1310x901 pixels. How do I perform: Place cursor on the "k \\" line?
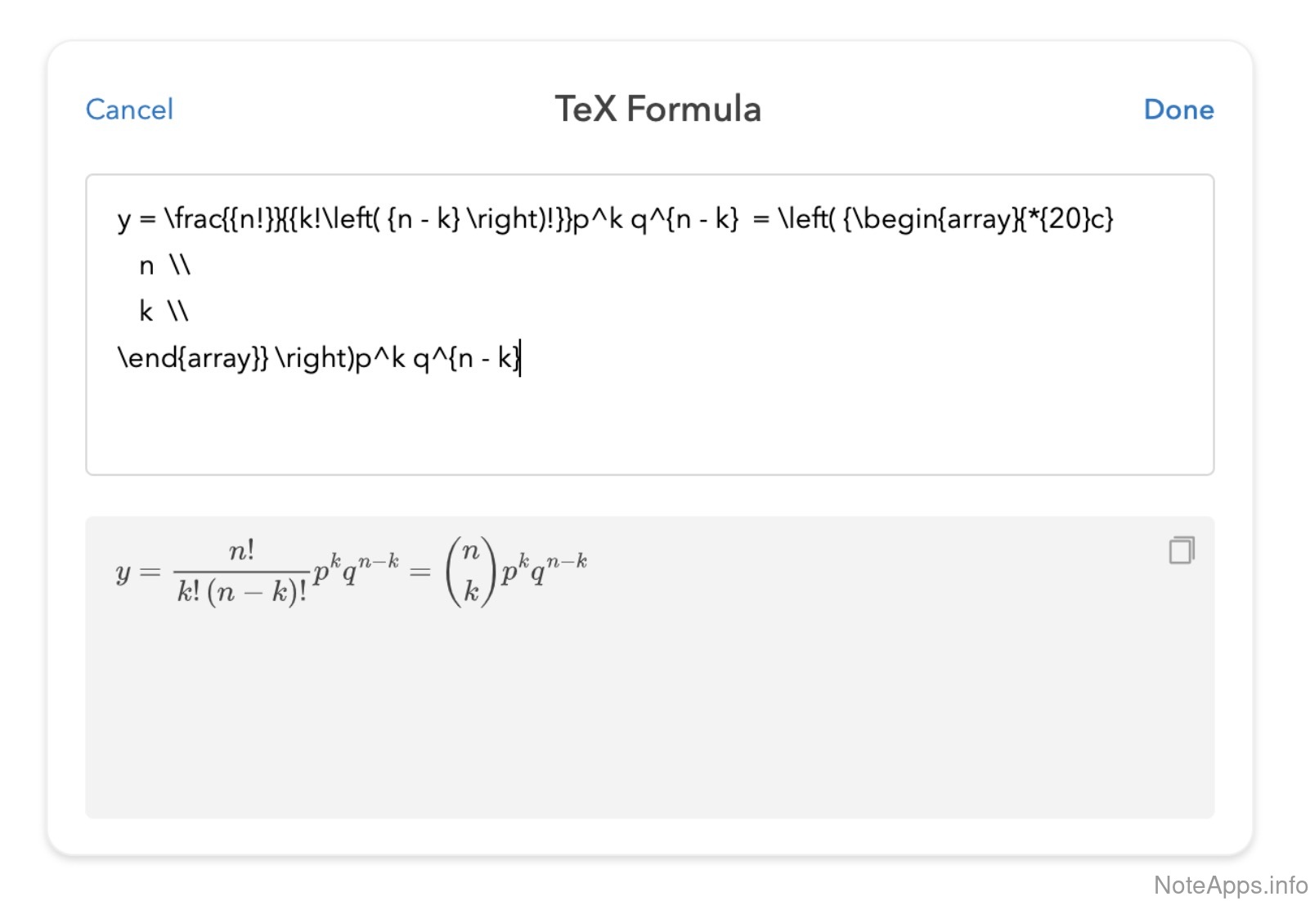coord(164,312)
